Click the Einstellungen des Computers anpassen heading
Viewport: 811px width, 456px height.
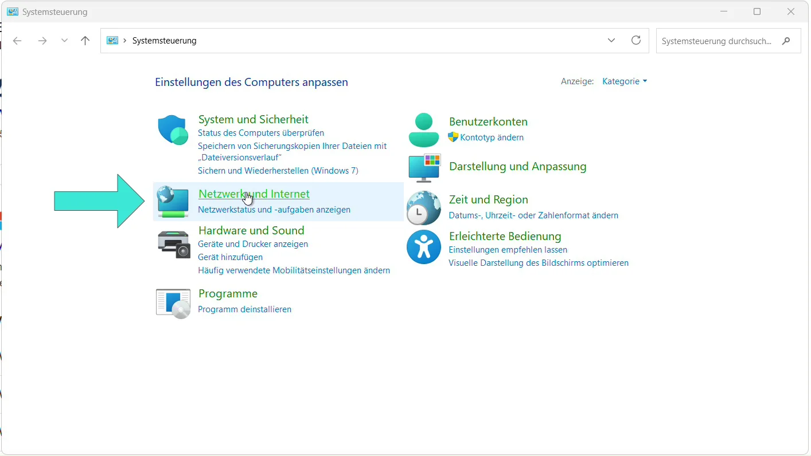[251, 82]
